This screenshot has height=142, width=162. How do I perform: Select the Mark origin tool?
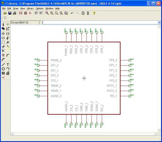point(8,29)
